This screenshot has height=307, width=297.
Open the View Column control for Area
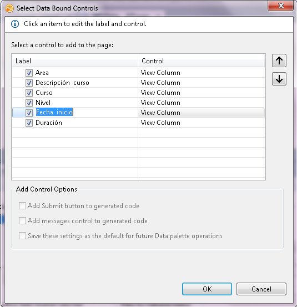(x=160, y=73)
